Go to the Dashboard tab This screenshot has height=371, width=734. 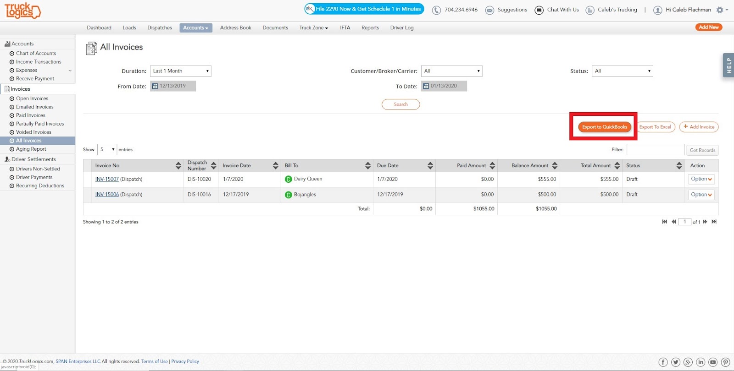pyautogui.click(x=99, y=28)
